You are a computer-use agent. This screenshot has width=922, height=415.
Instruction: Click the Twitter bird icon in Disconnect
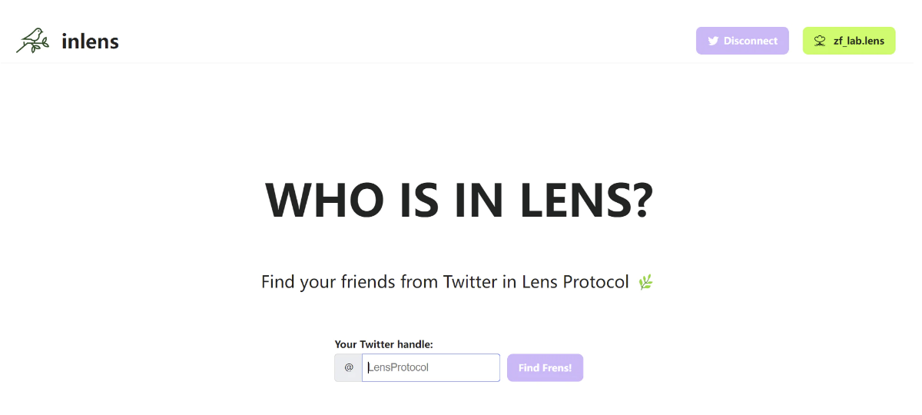713,41
